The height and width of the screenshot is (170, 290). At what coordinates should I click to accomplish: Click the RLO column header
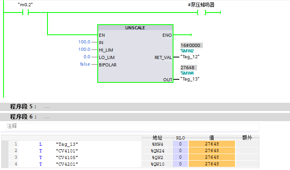tap(181, 138)
